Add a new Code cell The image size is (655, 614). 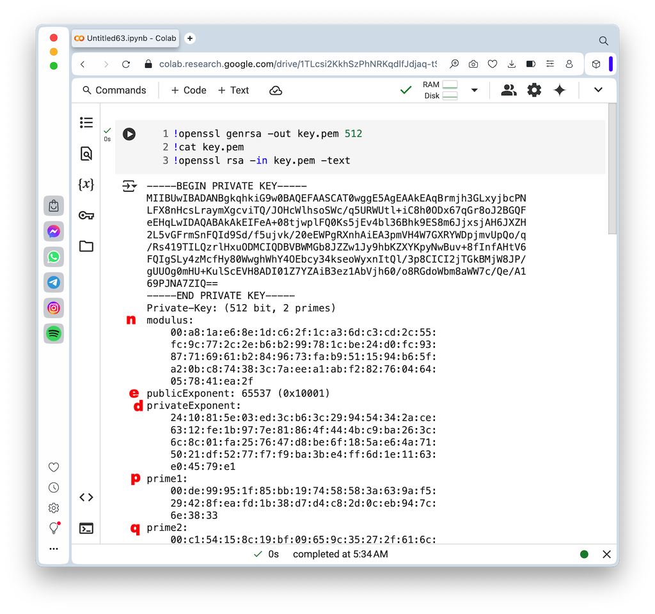point(189,90)
